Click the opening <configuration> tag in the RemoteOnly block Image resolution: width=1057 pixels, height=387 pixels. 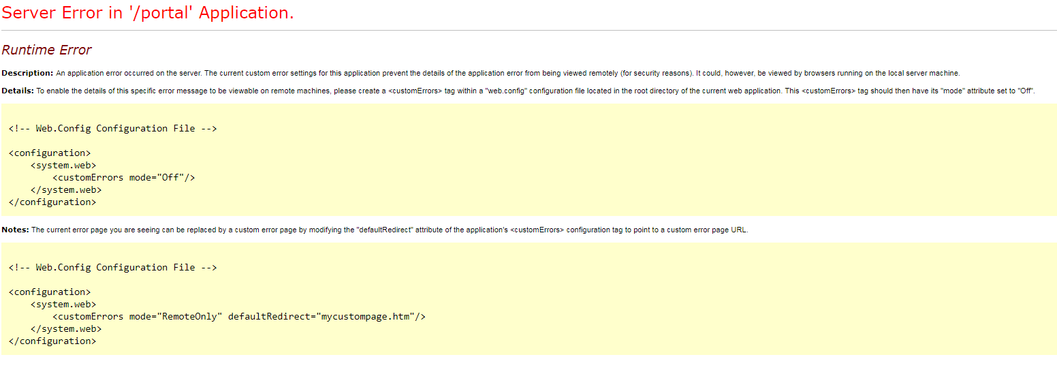coord(50,292)
